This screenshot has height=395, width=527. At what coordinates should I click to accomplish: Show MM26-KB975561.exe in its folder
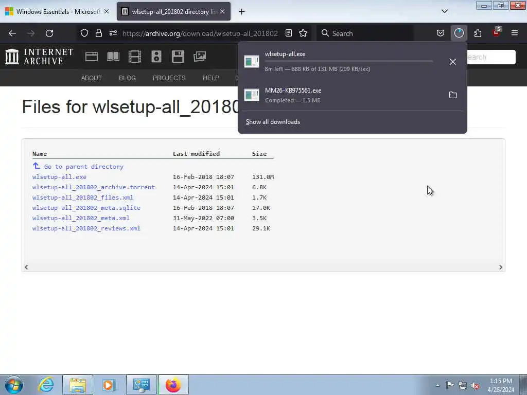[453, 95]
